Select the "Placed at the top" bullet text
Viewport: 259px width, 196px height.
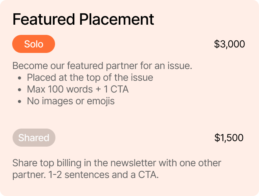(90, 77)
